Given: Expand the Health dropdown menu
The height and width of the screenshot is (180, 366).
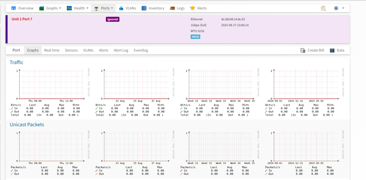Looking at the screenshot, I should (x=78, y=8).
